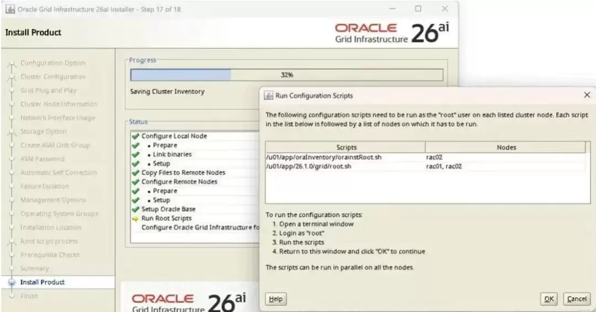Image resolution: width=596 pixels, height=312 pixels.
Task: Click the checkmark beside Configure Remote Nodes
Action: click(135, 182)
